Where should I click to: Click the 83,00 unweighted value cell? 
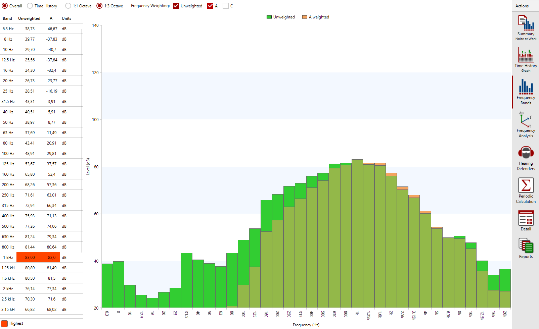click(x=30, y=257)
